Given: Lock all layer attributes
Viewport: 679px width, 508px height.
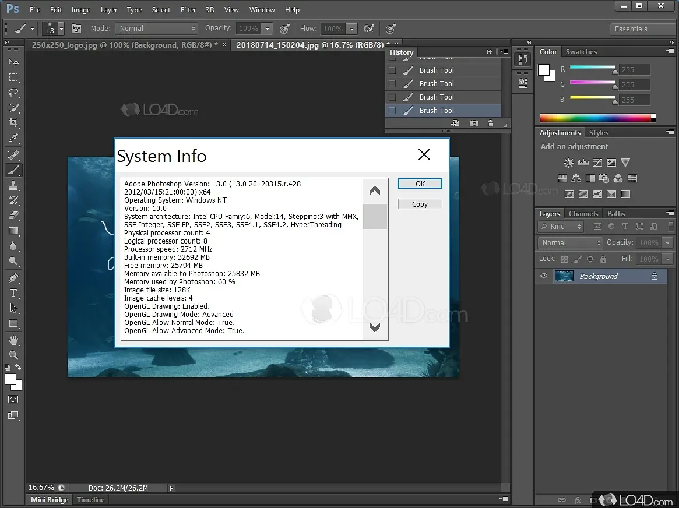Looking at the screenshot, I should [x=603, y=259].
